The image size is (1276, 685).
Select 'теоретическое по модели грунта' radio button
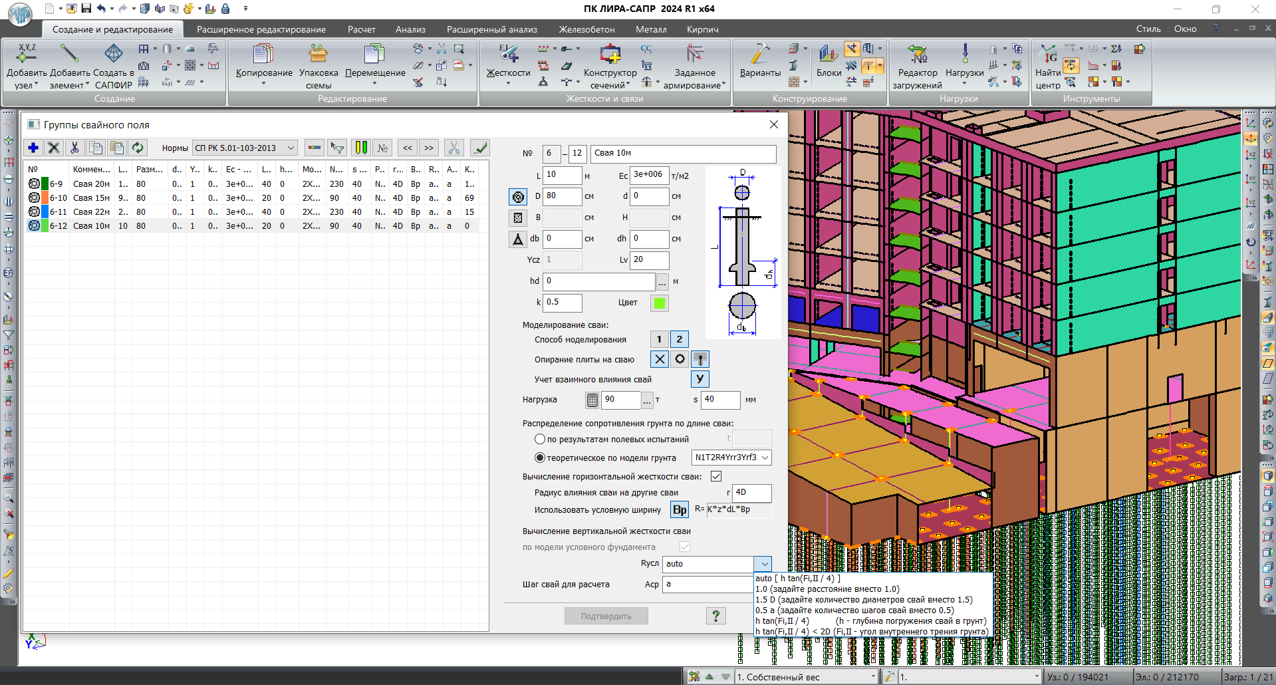coord(540,458)
